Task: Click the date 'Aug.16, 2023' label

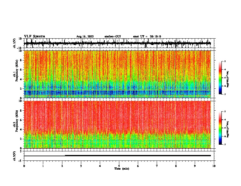Action: pyautogui.click(x=85, y=36)
